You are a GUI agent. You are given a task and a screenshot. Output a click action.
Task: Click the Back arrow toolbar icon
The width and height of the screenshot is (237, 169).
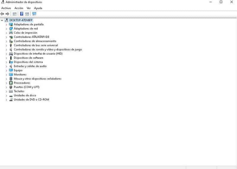2,14
